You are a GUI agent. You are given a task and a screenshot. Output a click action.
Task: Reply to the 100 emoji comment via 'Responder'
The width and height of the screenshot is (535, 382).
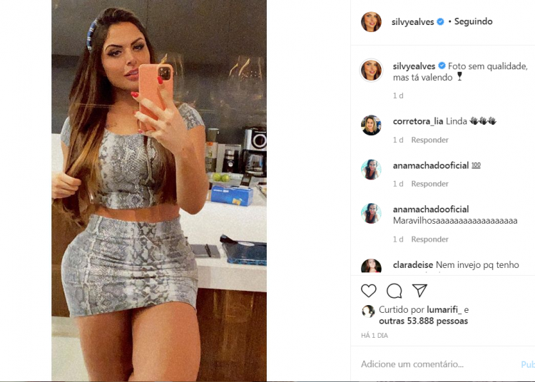click(429, 184)
